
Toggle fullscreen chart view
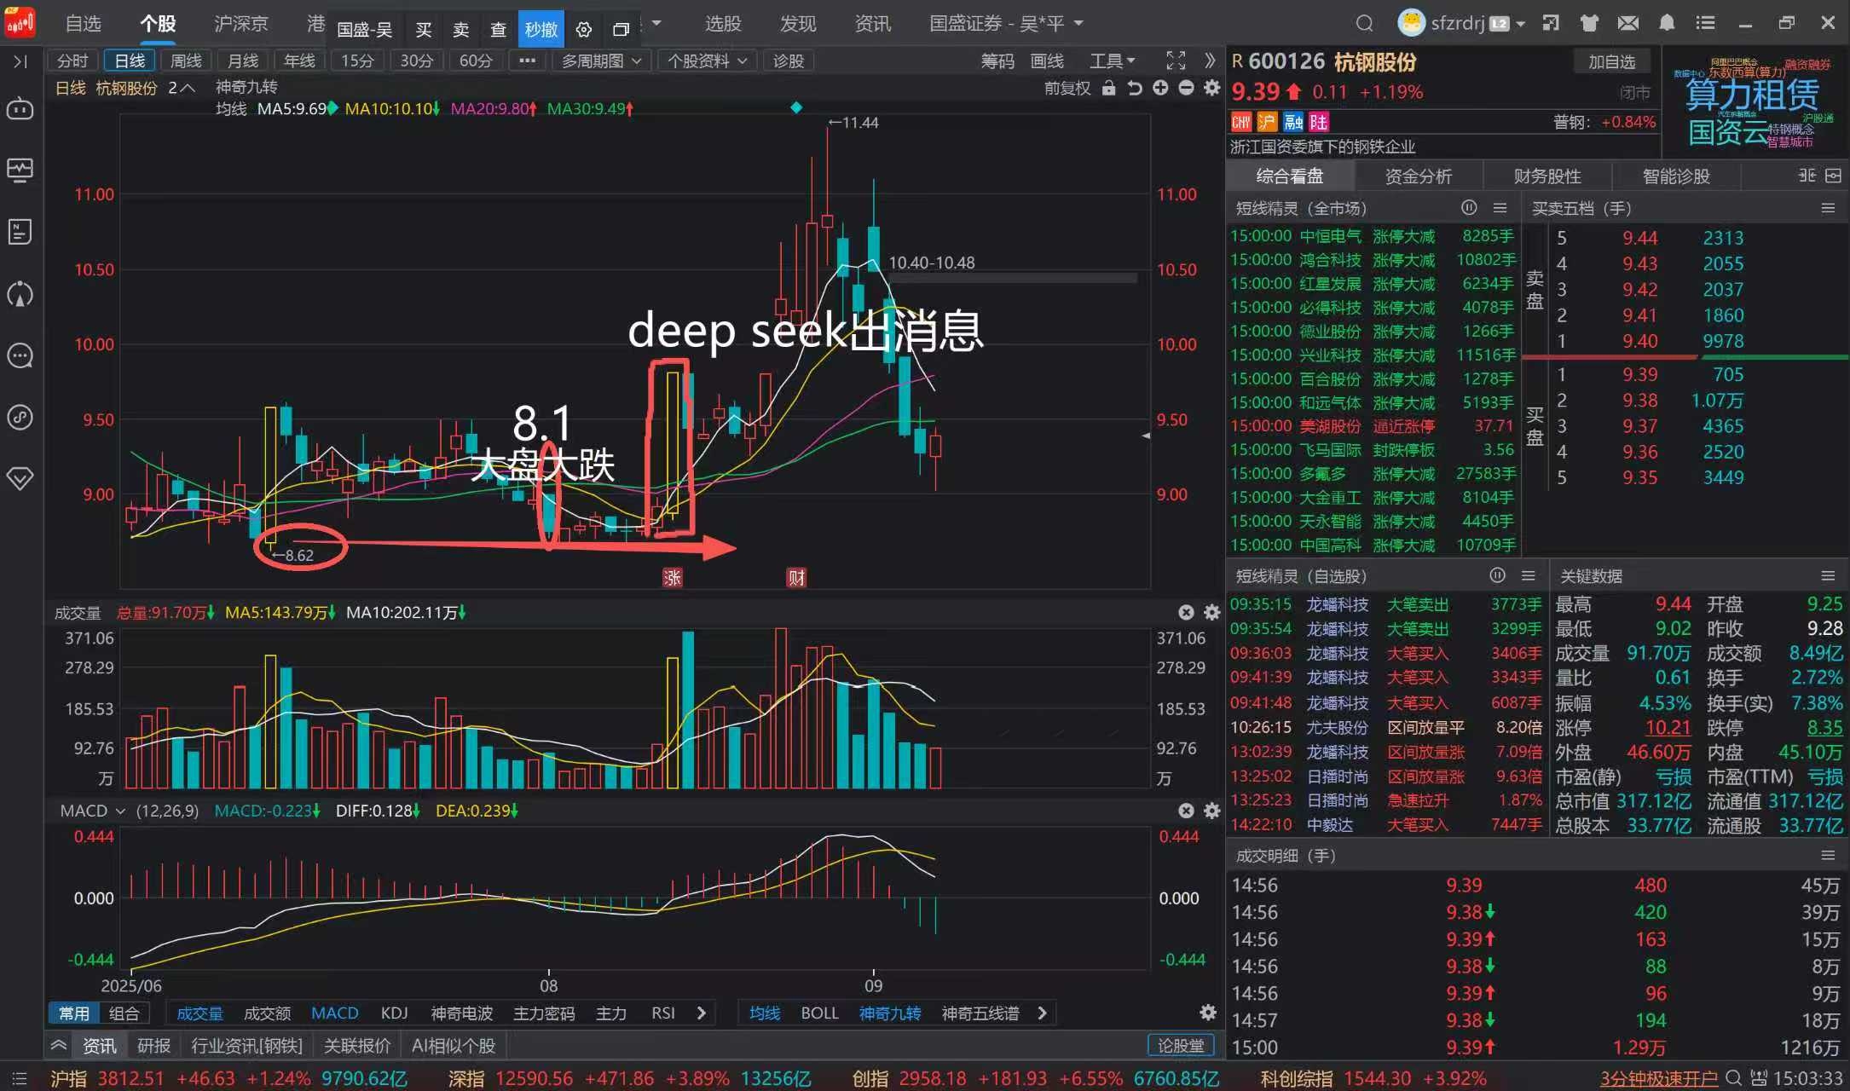(1176, 61)
